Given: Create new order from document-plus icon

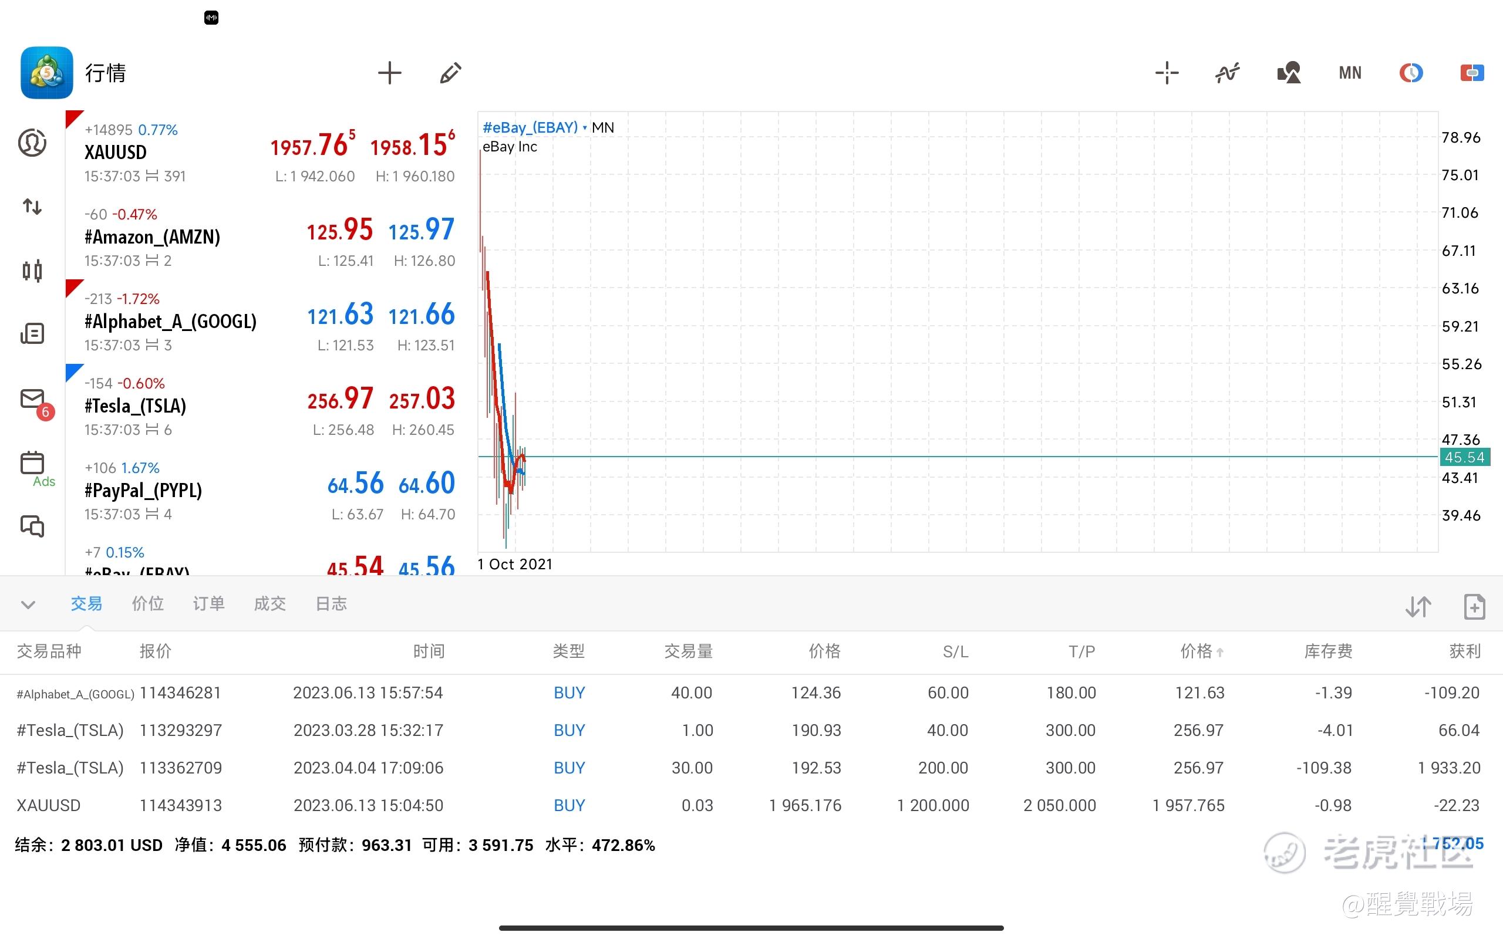Looking at the screenshot, I should pyautogui.click(x=1474, y=606).
